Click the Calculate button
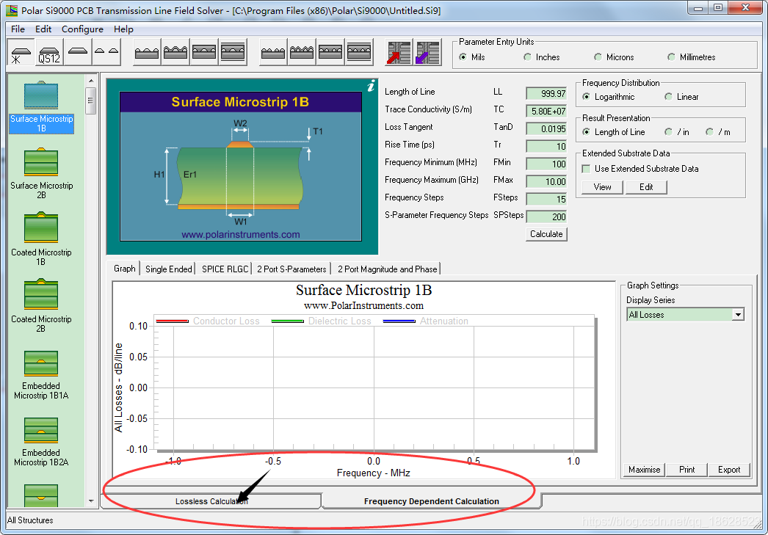Viewport: 768px width, 535px height. (546, 234)
